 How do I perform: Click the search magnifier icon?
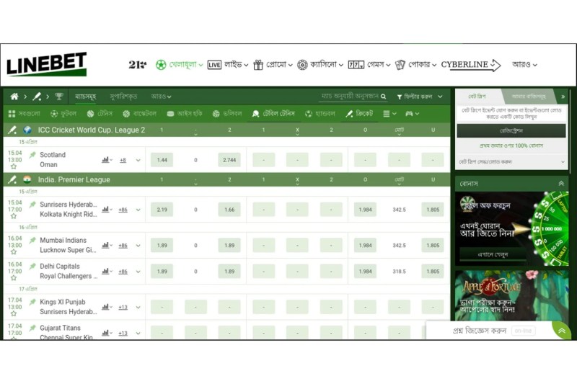click(x=383, y=97)
